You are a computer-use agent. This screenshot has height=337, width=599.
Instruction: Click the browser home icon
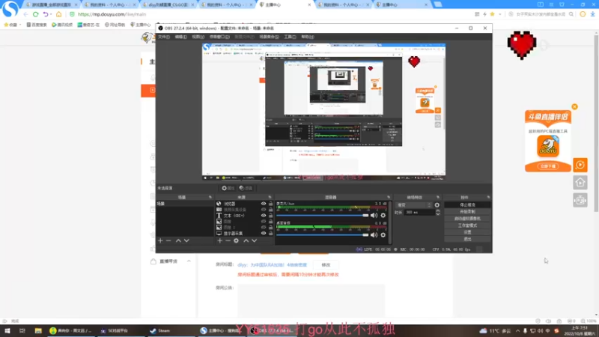tap(59, 14)
